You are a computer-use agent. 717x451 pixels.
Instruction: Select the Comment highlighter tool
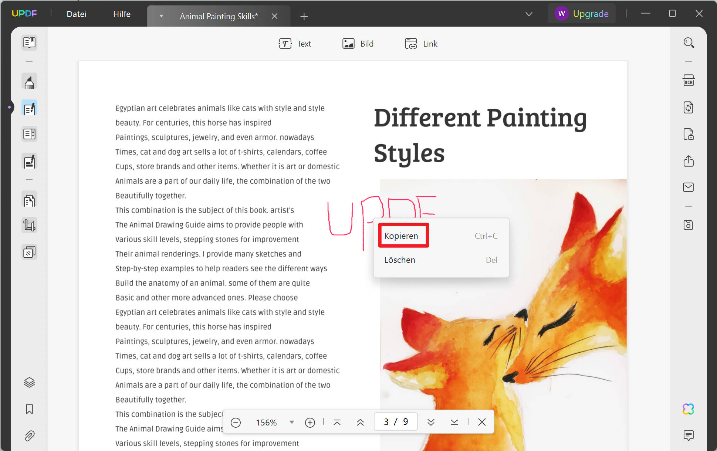[x=29, y=81]
